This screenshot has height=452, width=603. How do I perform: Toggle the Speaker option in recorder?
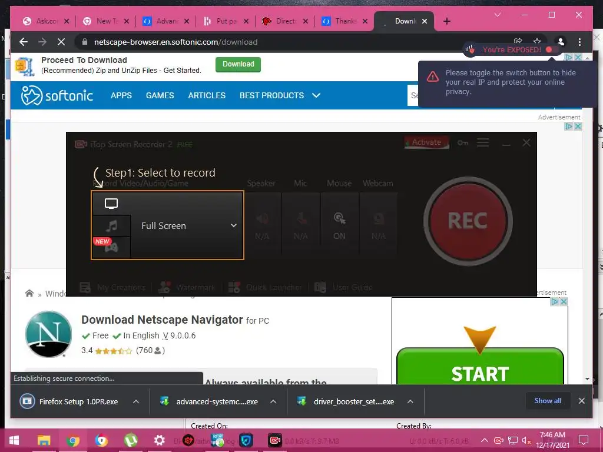(x=262, y=224)
